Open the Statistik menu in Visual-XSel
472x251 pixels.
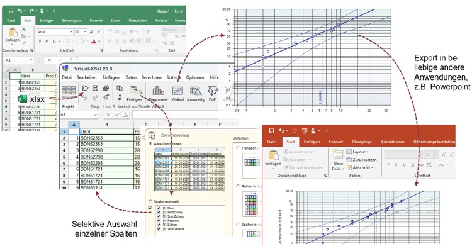[174, 77]
